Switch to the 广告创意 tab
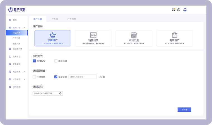Image resolution: width=212 pixels, height=125 pixels. pyautogui.click(x=71, y=19)
